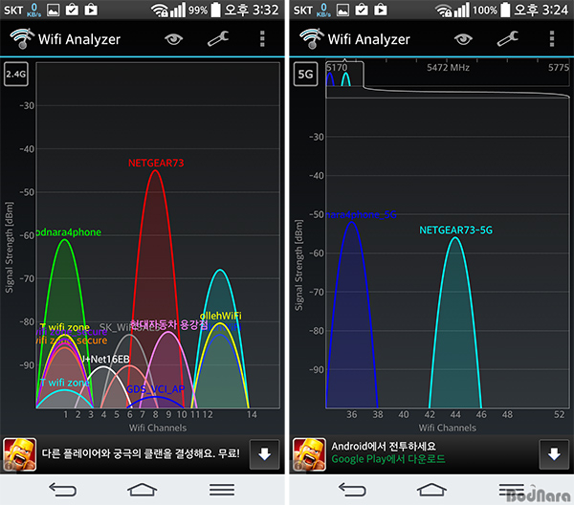Tap wifi signal status icon on left status bar

pyautogui.click(x=160, y=11)
